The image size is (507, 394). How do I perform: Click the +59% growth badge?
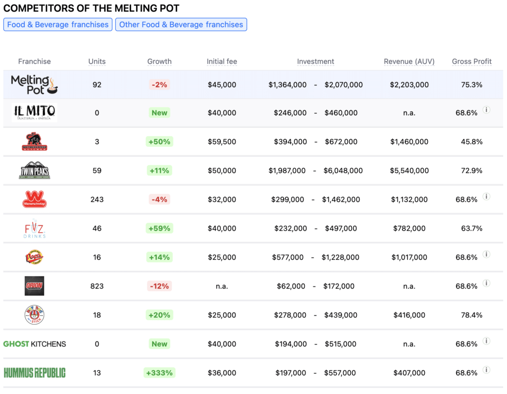click(159, 228)
